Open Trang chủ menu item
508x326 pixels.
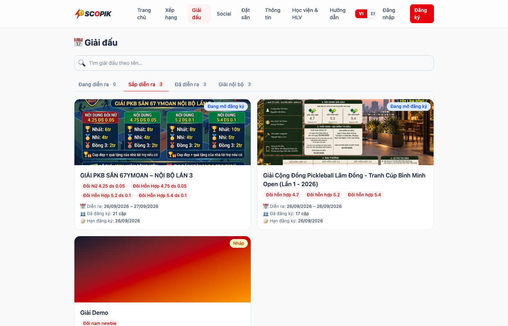(144, 14)
